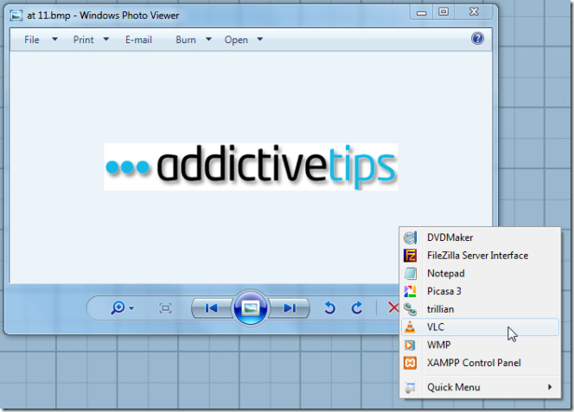The width and height of the screenshot is (574, 412).
Task: Open the File menu in Photo Viewer
Action: click(32, 40)
